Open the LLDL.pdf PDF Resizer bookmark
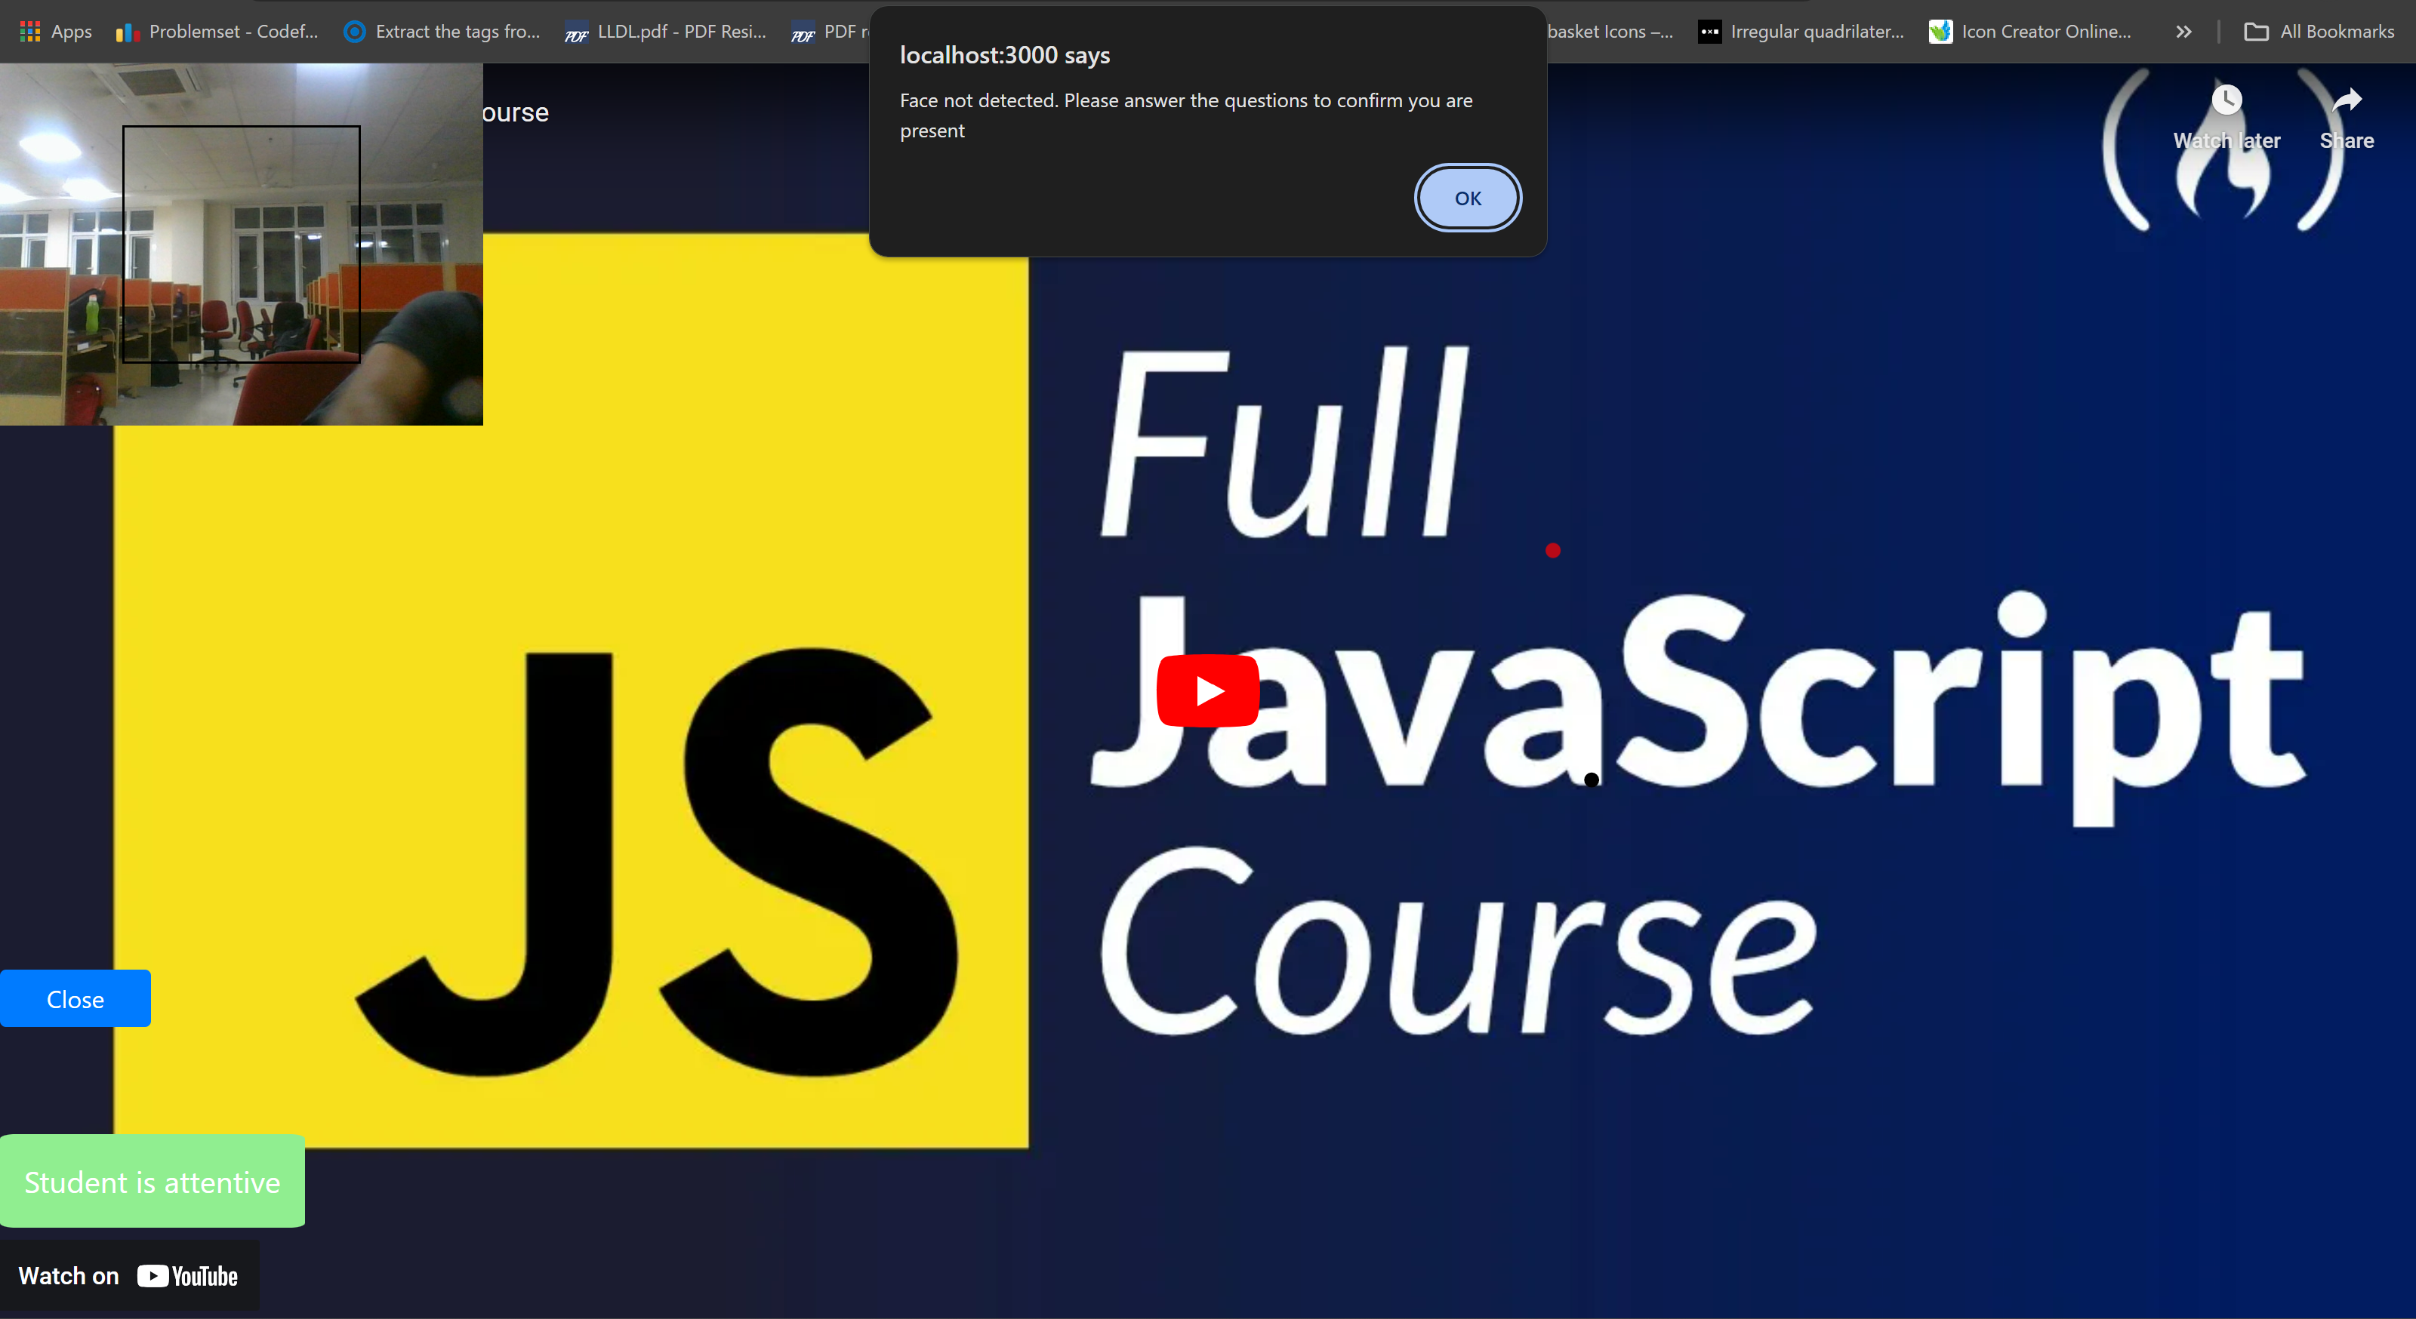Screen dimensions: 2416x1319 coord(666,31)
